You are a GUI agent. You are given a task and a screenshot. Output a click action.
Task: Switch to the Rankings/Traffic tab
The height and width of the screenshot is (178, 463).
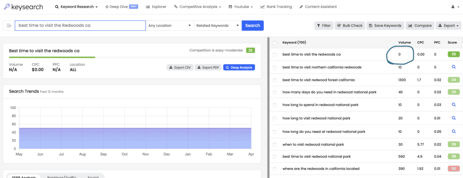(61, 177)
